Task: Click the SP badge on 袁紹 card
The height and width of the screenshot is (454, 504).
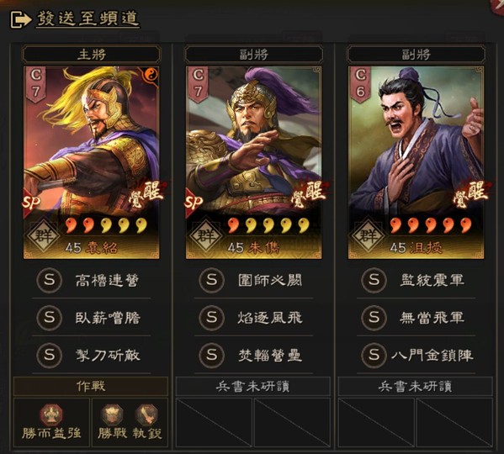Action: coord(31,203)
